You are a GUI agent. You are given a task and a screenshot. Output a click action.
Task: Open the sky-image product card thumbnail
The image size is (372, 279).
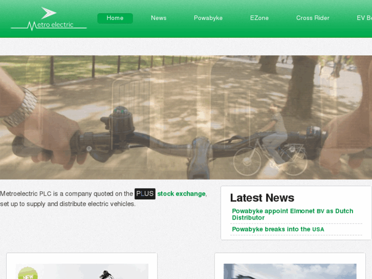(x=290, y=271)
